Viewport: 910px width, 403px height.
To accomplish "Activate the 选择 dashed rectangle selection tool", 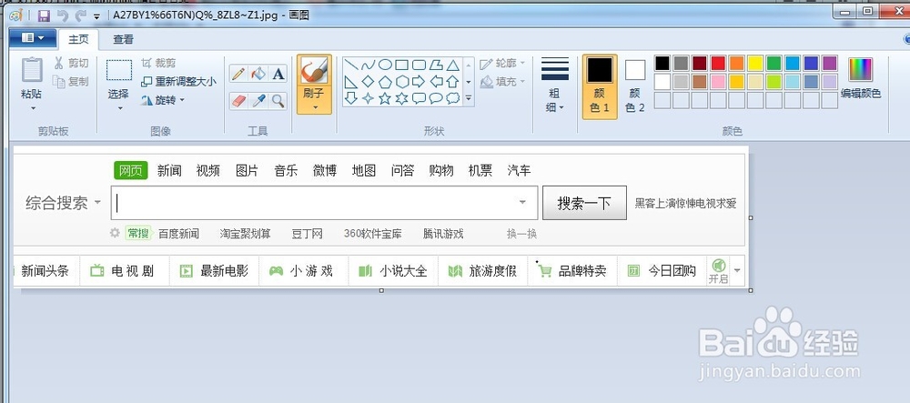I will coord(119,70).
